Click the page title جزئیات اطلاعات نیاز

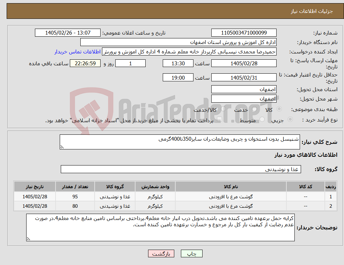pos(312,11)
